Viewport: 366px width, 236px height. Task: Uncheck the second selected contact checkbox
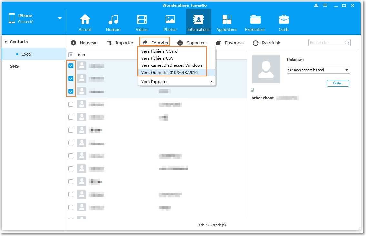pos(71,78)
